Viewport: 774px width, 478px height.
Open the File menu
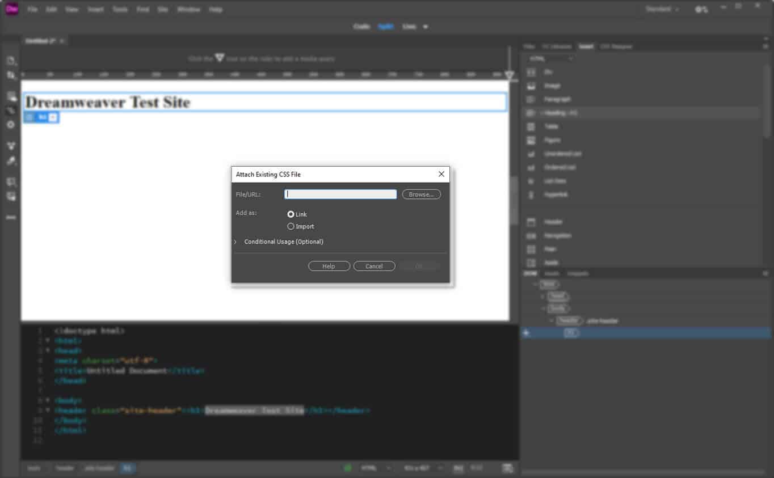click(32, 10)
